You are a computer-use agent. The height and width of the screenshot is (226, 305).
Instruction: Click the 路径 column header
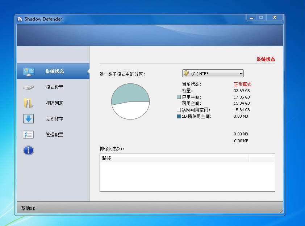pos(174,158)
